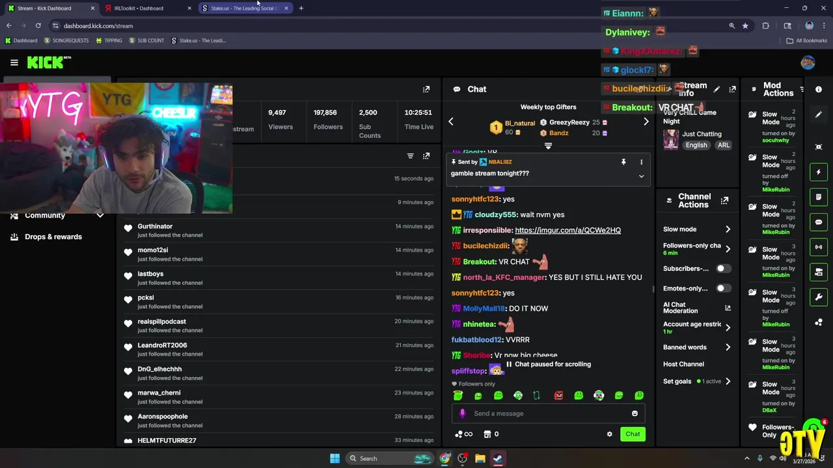Edit Stream Info with pencil icon

click(x=717, y=89)
